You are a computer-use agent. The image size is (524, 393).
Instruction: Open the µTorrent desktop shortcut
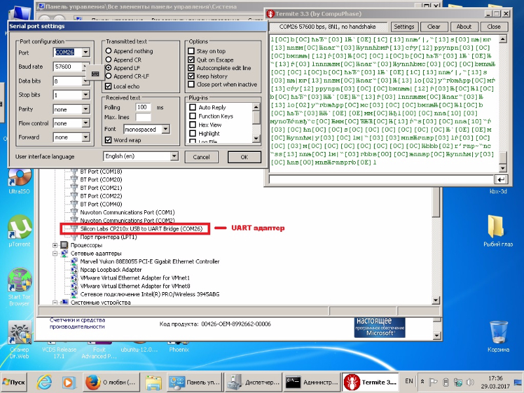click(x=20, y=231)
